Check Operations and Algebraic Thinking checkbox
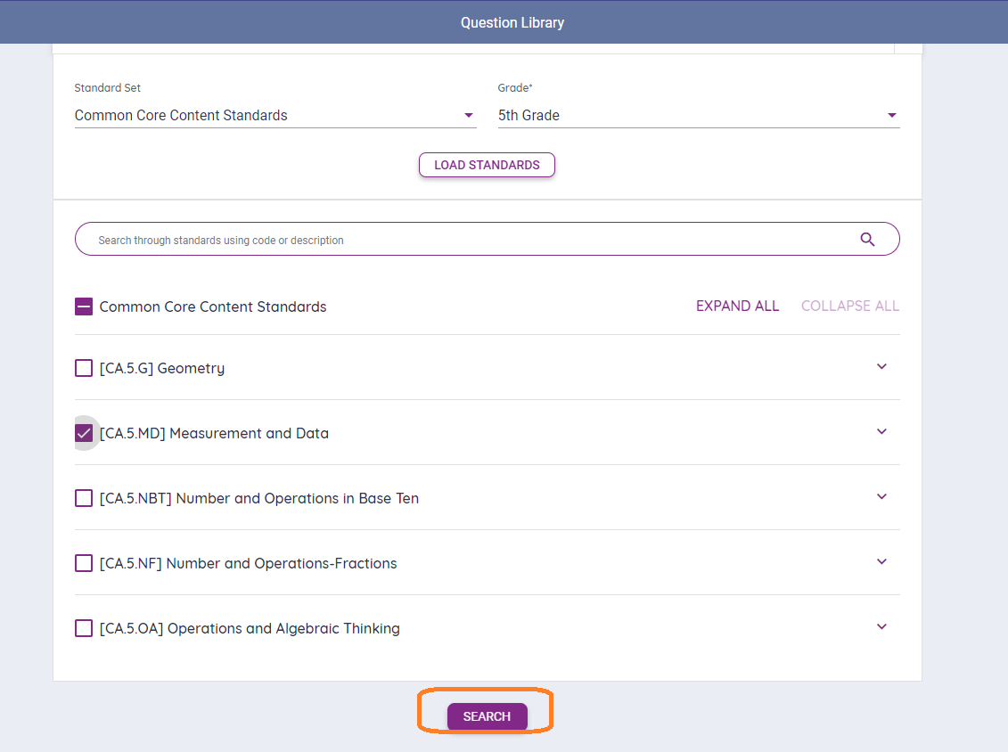The height and width of the screenshot is (752, 1008). click(x=84, y=628)
